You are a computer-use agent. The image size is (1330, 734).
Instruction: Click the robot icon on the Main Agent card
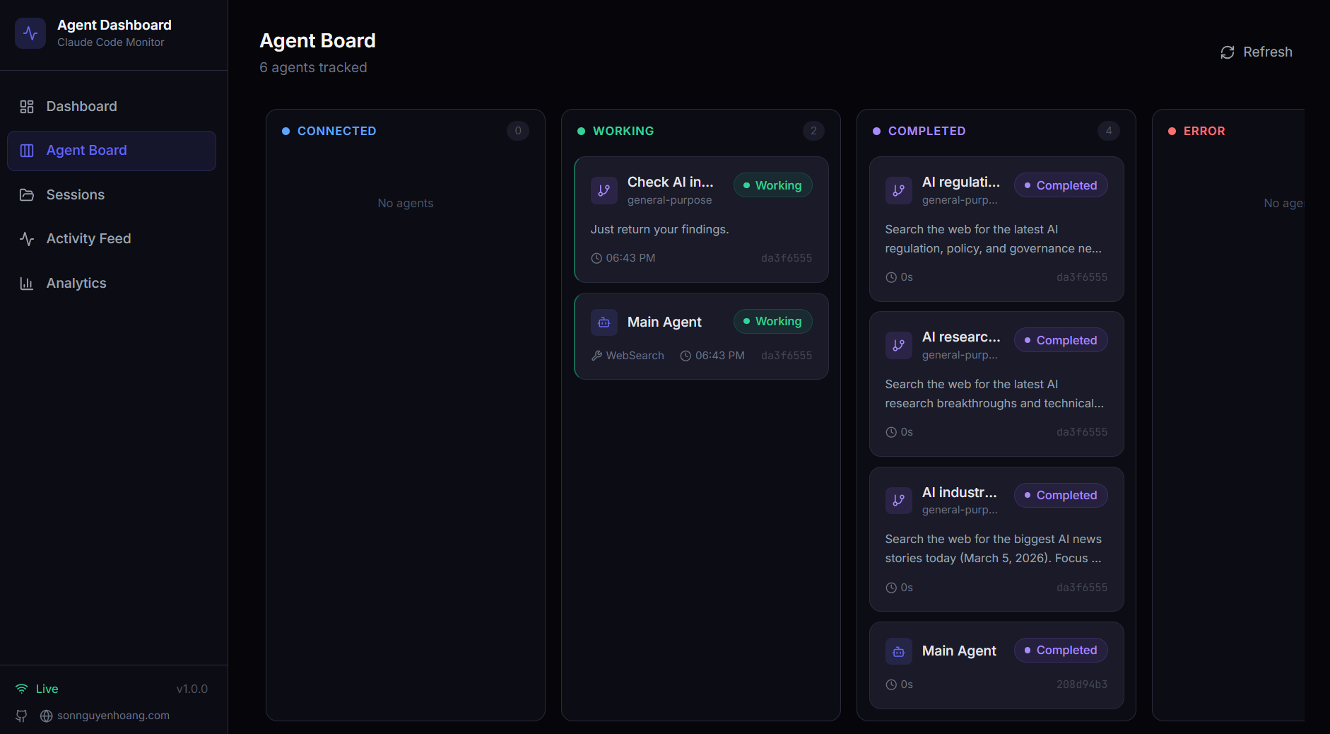604,322
